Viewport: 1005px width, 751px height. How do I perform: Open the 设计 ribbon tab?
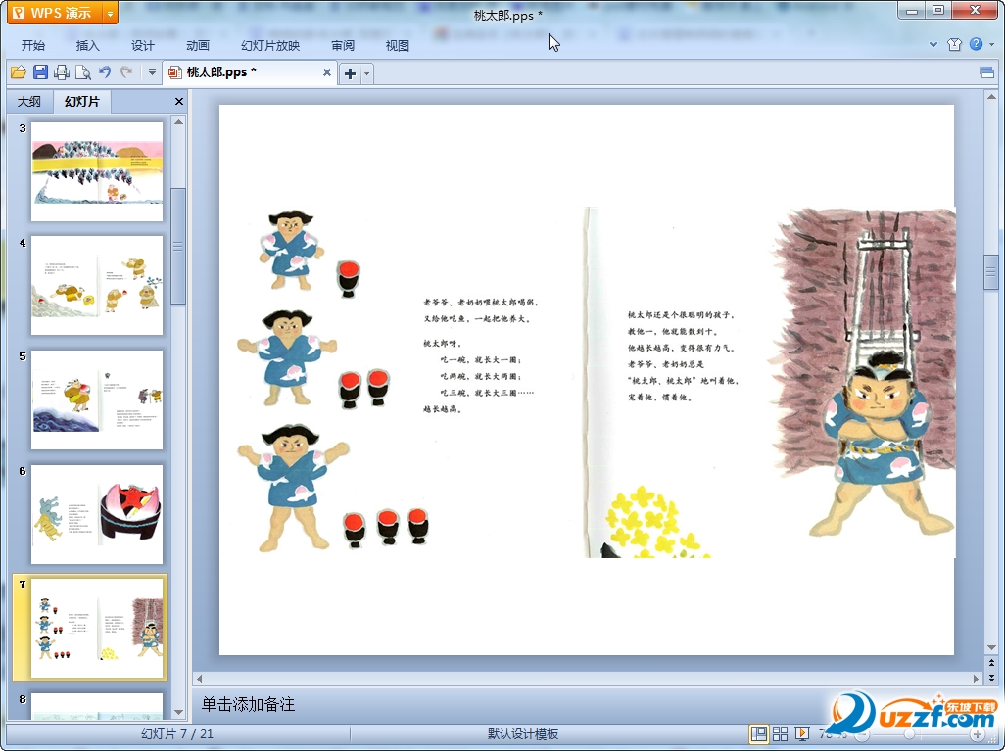pyautogui.click(x=142, y=45)
